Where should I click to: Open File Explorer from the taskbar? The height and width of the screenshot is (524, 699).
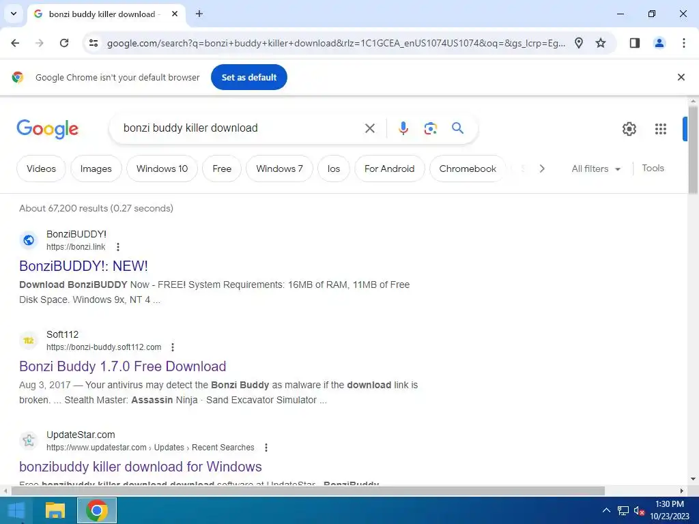click(x=55, y=510)
